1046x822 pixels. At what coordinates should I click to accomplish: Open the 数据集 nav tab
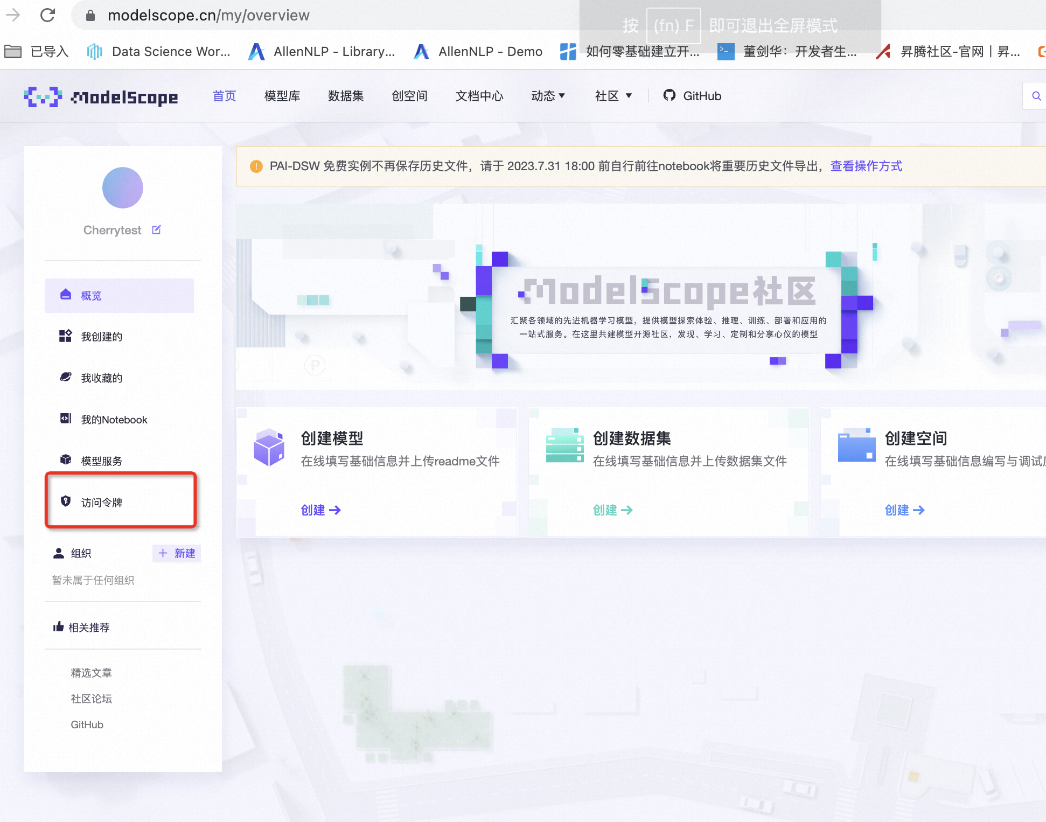346,96
